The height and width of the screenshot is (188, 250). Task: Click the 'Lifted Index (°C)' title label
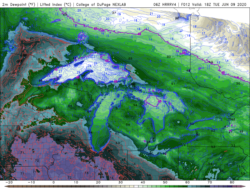click(x=56, y=4)
